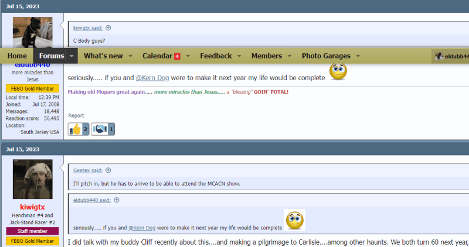
Task: Click the red Calendar notification badge
Action: (x=177, y=56)
